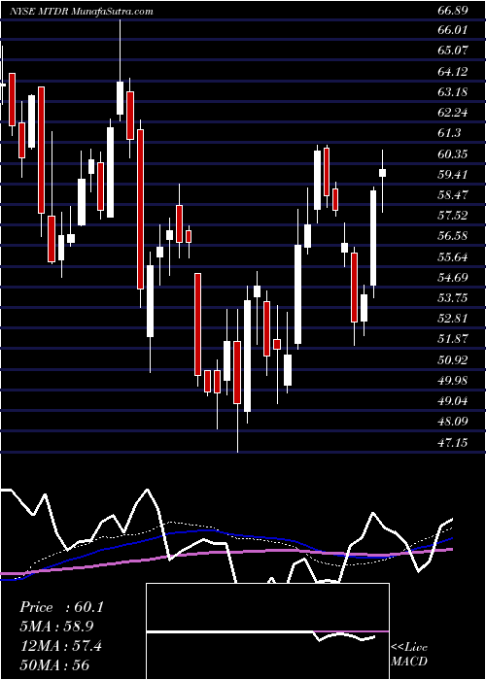This screenshot has width=486, height=680.
Task: Click the 65.07 price axis label
Action: [x=453, y=51]
